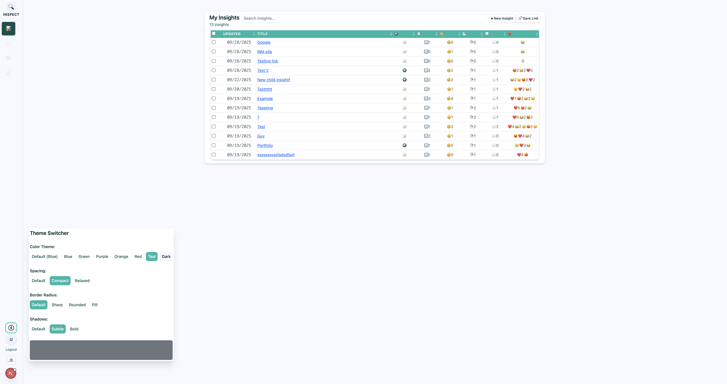Click the red N avatar badge
727x384 pixels.
coord(11,373)
